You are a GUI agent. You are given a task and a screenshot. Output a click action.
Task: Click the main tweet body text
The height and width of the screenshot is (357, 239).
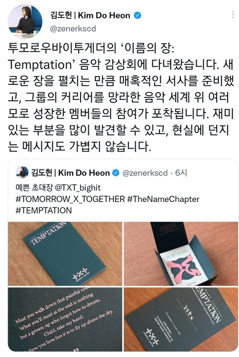click(120, 97)
